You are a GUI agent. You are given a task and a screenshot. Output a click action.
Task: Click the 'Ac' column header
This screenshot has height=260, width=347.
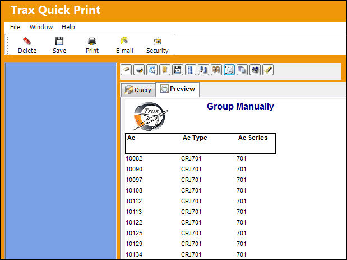[x=131, y=138]
